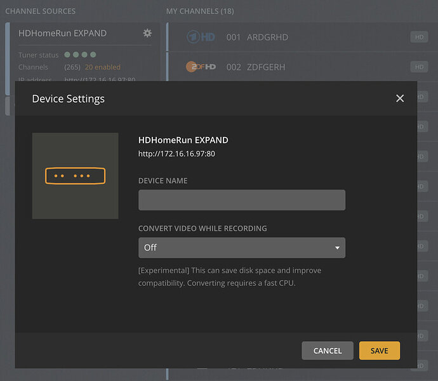Close the Device Settings dialog
The image size is (438, 381).
(x=400, y=98)
